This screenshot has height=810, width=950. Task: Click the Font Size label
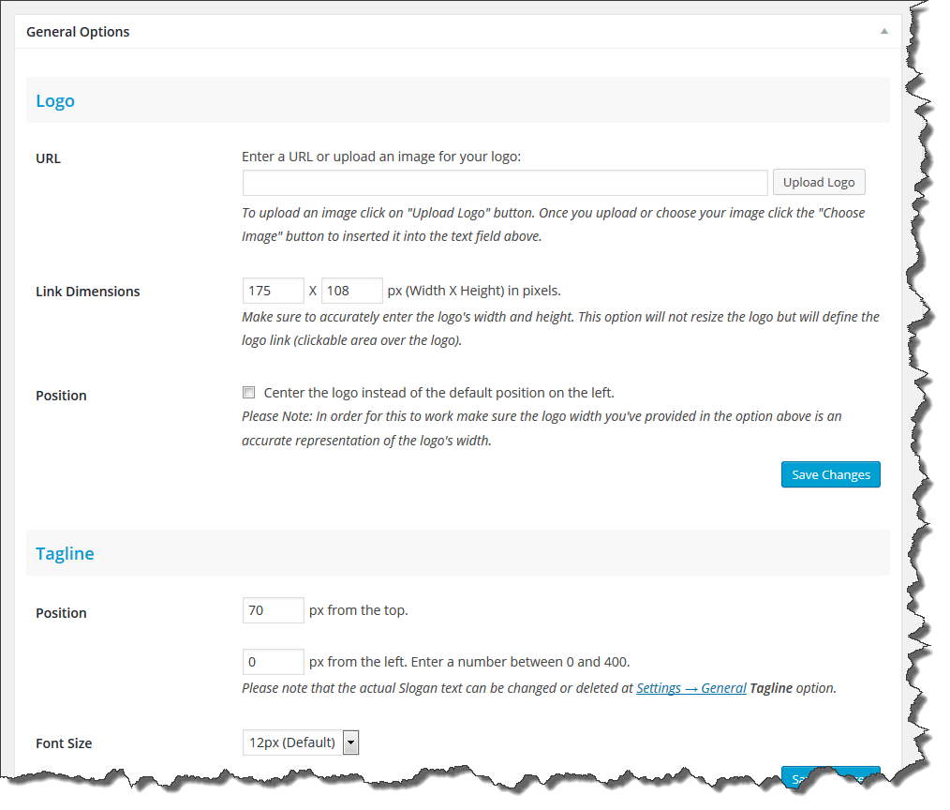[64, 743]
